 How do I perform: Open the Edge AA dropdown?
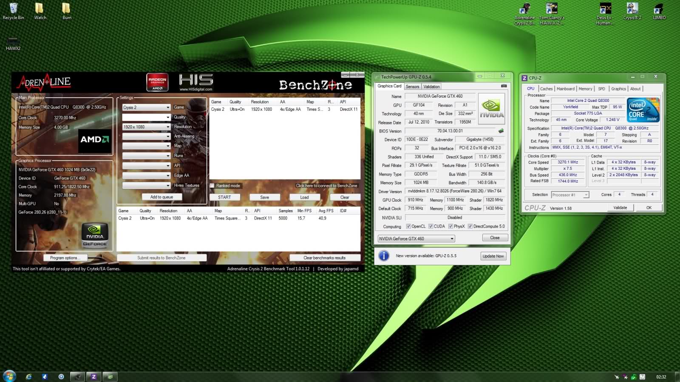(147, 175)
